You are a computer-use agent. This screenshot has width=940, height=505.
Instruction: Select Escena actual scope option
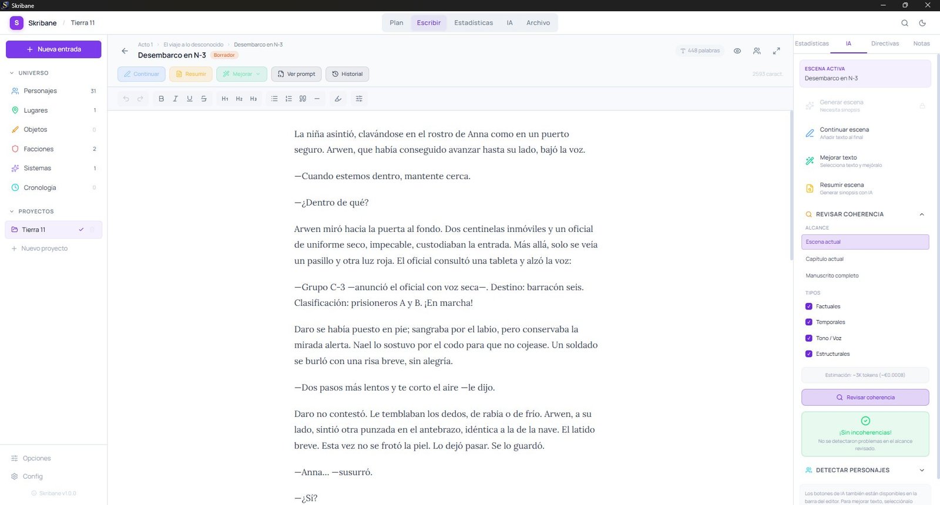(865, 242)
